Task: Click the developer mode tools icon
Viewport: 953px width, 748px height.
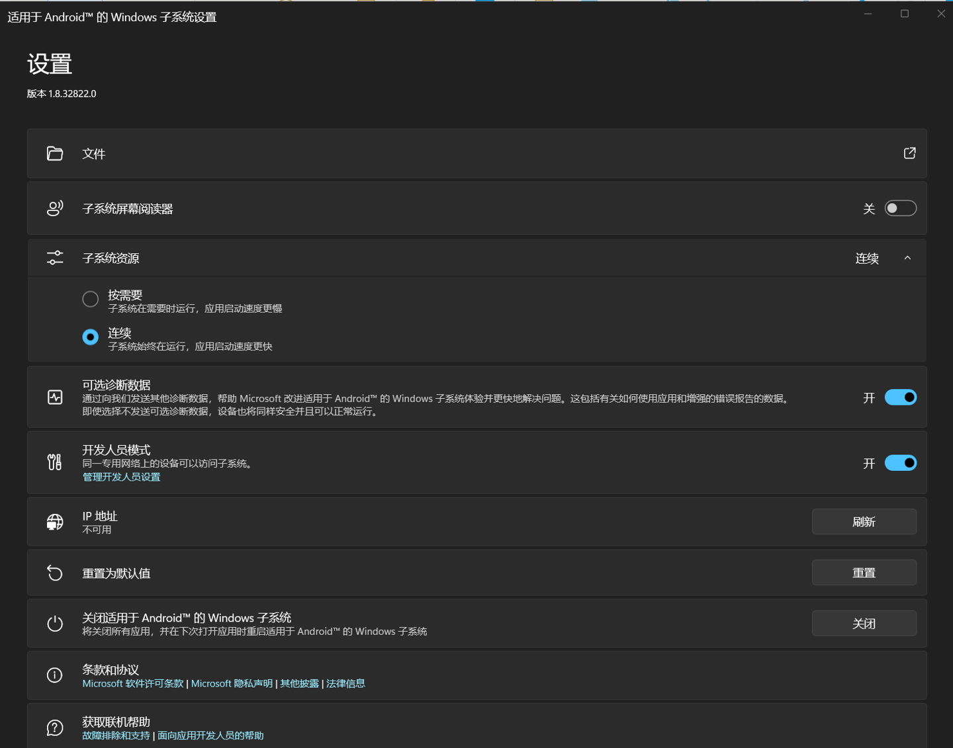Action: click(x=54, y=462)
